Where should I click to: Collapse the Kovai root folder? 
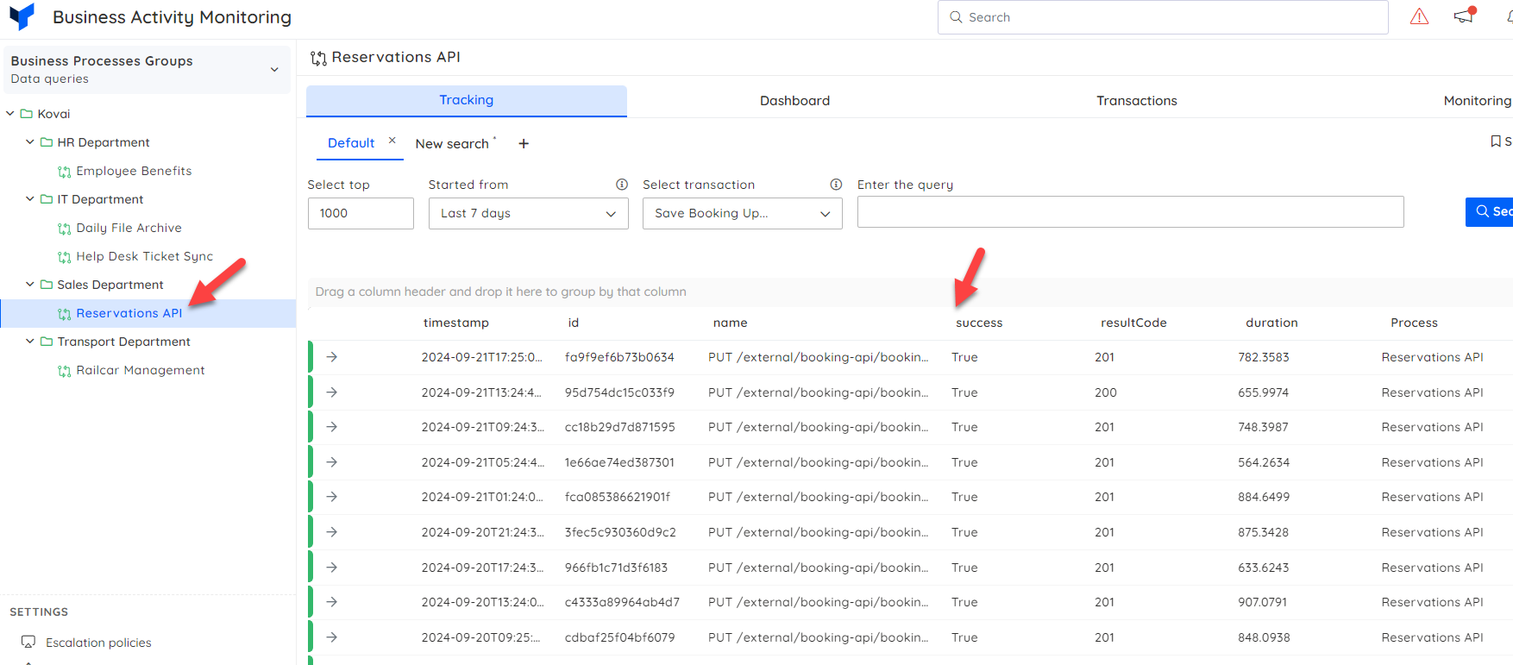point(10,114)
